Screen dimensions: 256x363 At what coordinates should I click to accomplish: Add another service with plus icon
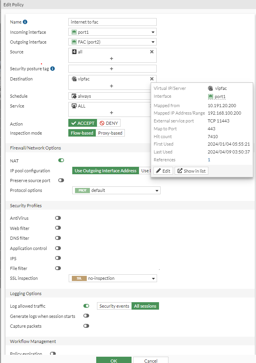pos(112,113)
